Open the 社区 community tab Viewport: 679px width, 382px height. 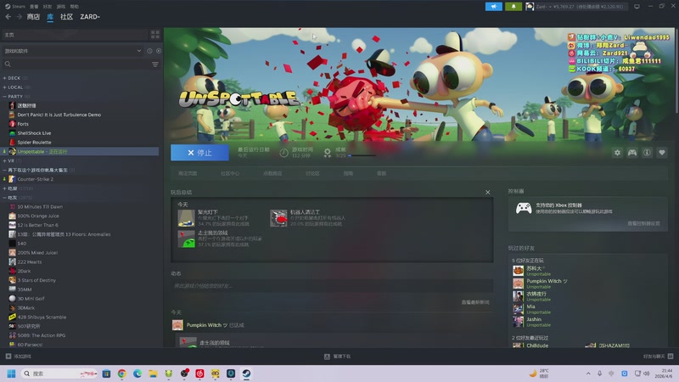[x=66, y=17]
